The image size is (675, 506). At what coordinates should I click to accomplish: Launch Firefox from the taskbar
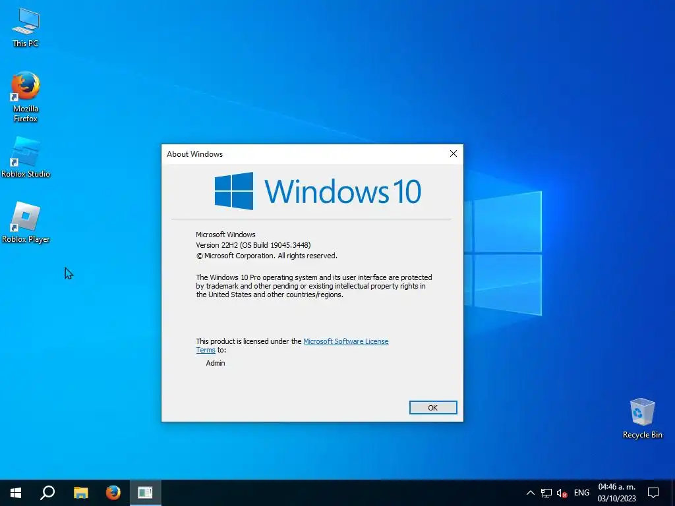(x=113, y=493)
